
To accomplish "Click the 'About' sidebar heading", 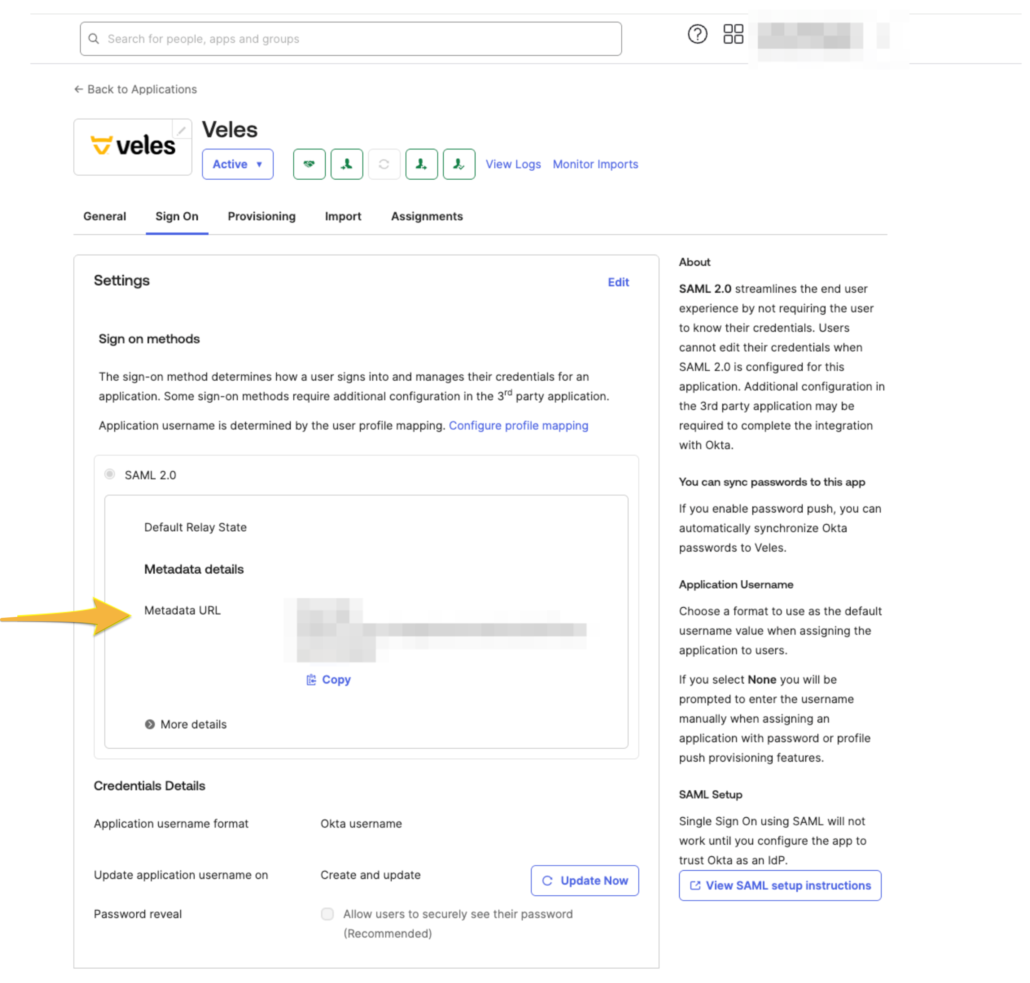I will click(694, 262).
